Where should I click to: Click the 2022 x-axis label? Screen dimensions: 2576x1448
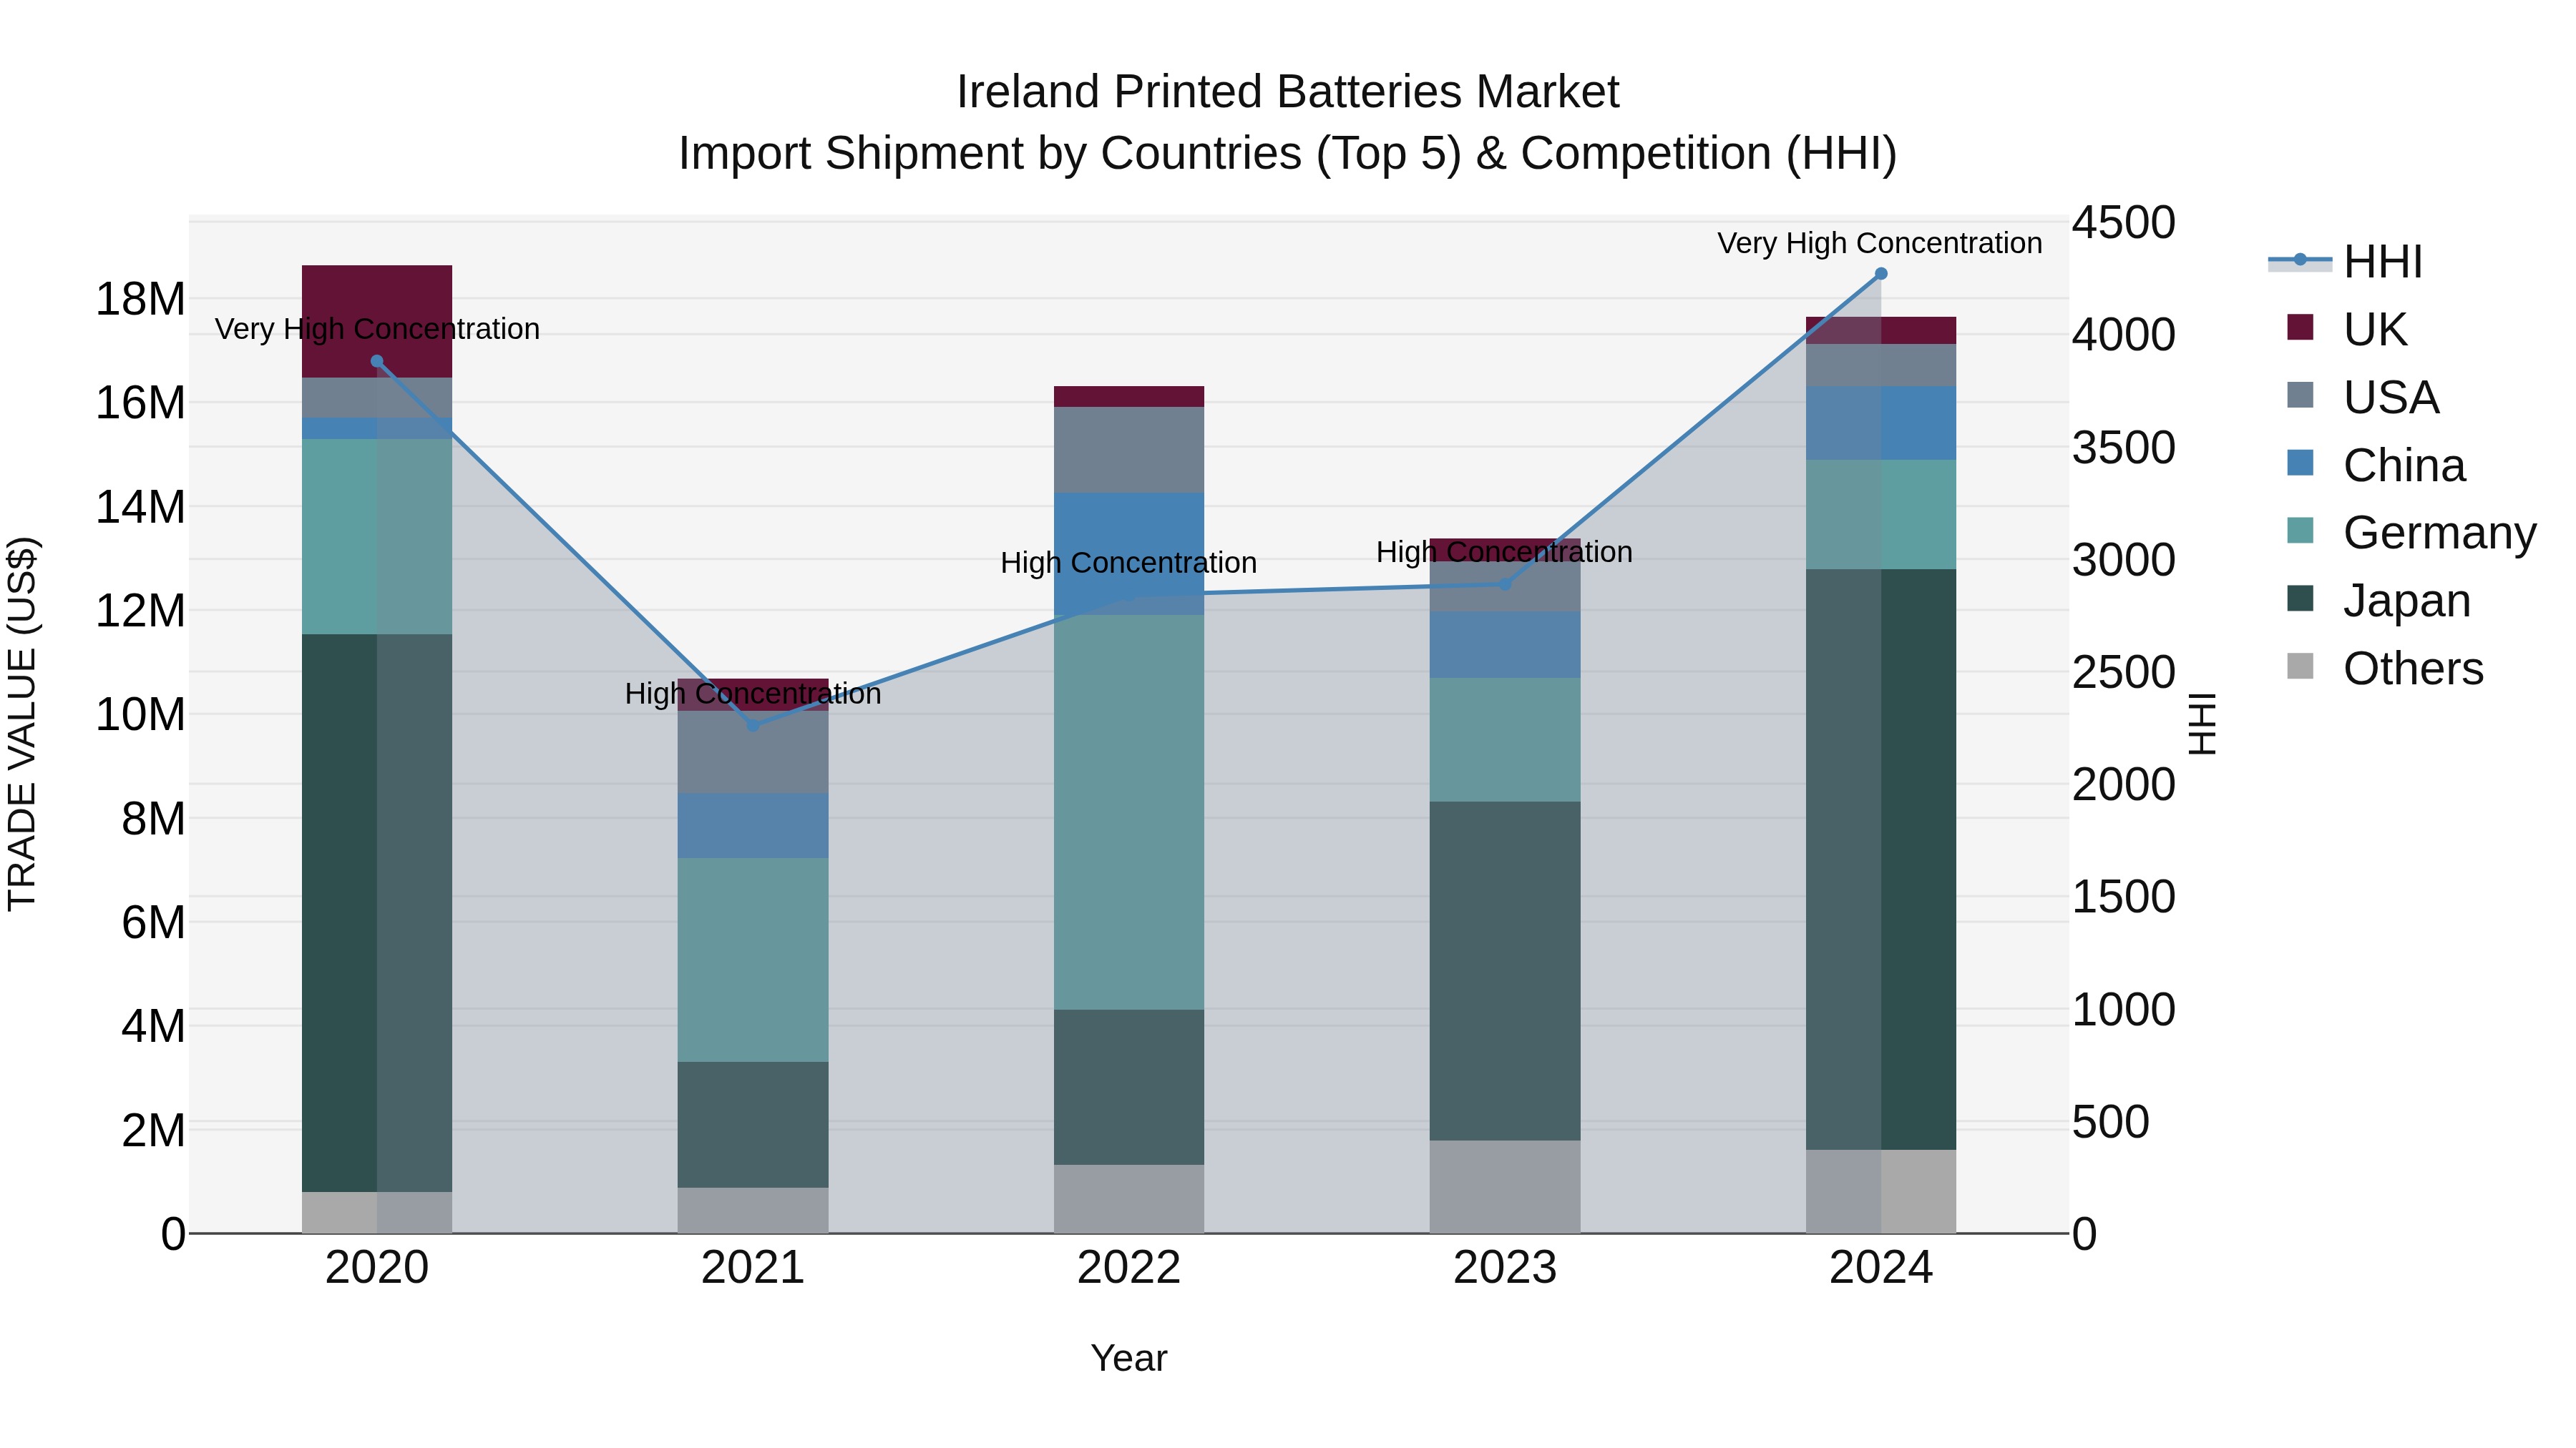pyautogui.click(x=1129, y=1268)
